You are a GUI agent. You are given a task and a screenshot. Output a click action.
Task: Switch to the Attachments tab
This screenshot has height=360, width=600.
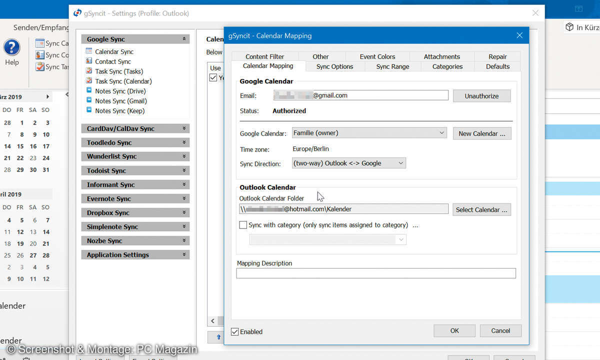coord(442,56)
